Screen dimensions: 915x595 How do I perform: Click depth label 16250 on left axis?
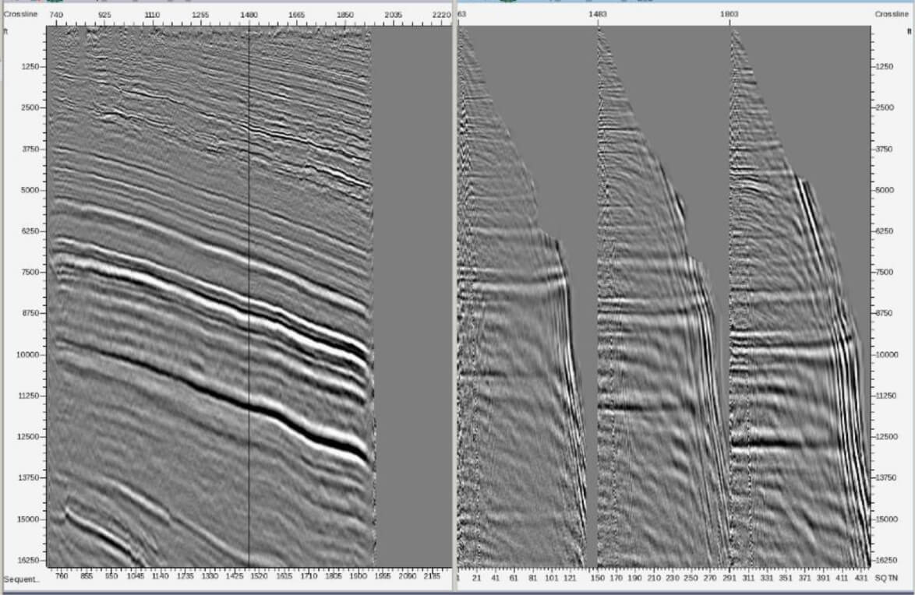click(28, 561)
